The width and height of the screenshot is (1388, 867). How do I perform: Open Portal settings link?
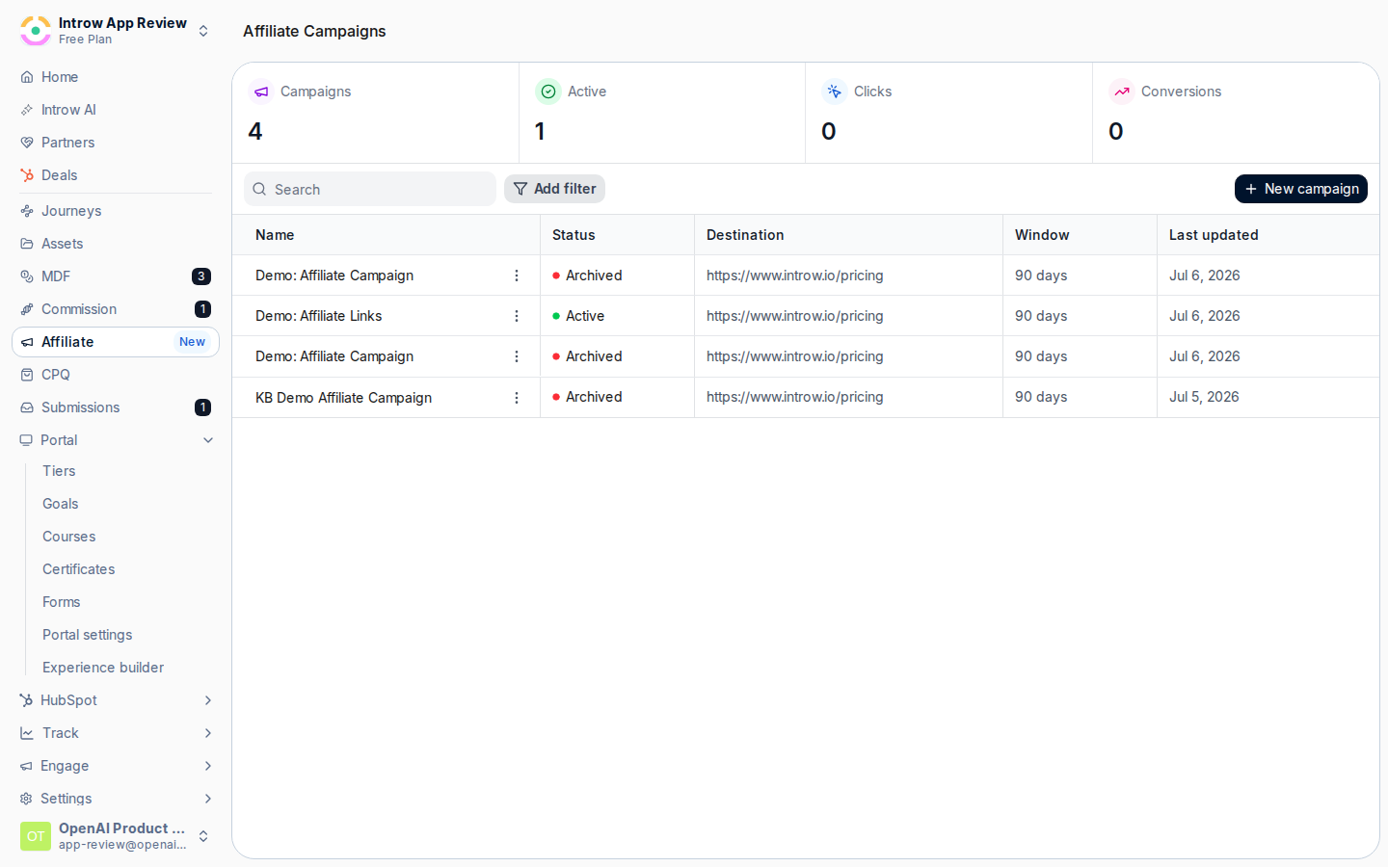(88, 635)
